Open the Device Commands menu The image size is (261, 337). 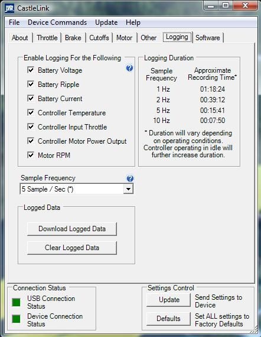(x=57, y=22)
